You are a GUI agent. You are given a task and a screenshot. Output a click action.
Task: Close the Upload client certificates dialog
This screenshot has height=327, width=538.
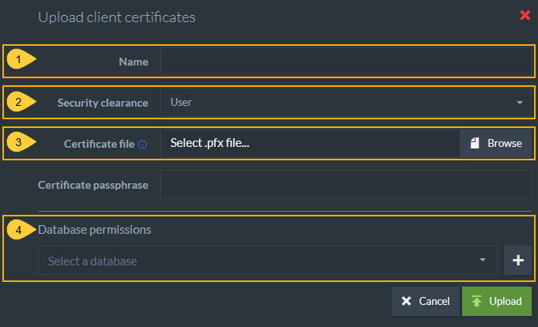[525, 16]
